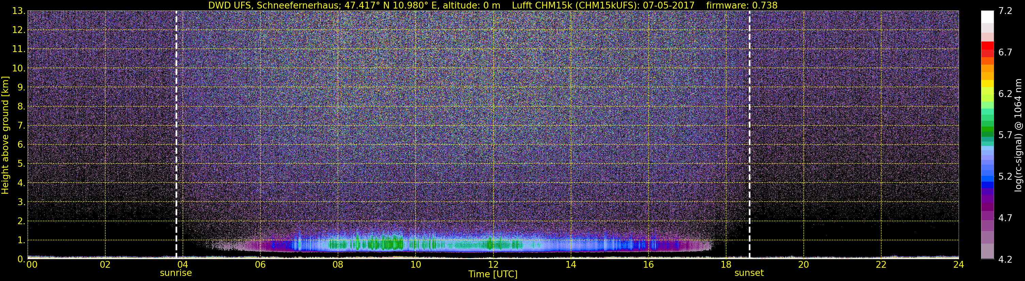Click the Lufft CHM15k date label

(603, 5)
